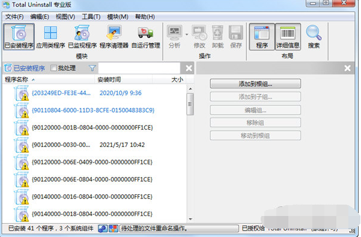Click install time 2021/5/17 10:42
The image size is (361, 237).
(x=122, y=145)
